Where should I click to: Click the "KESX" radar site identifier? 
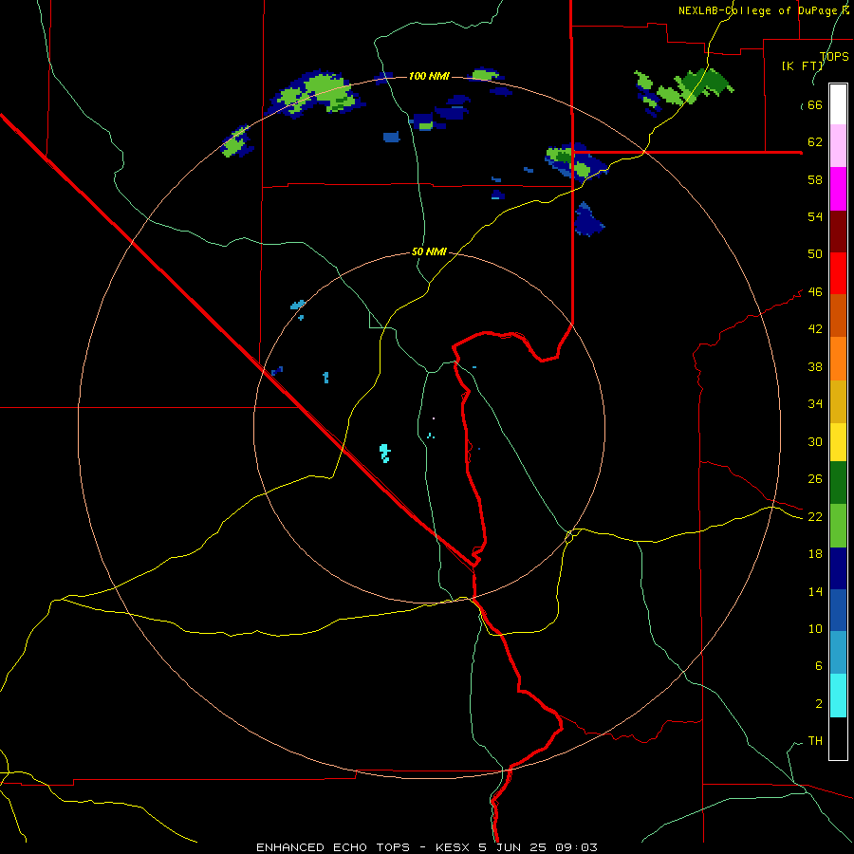tap(454, 847)
